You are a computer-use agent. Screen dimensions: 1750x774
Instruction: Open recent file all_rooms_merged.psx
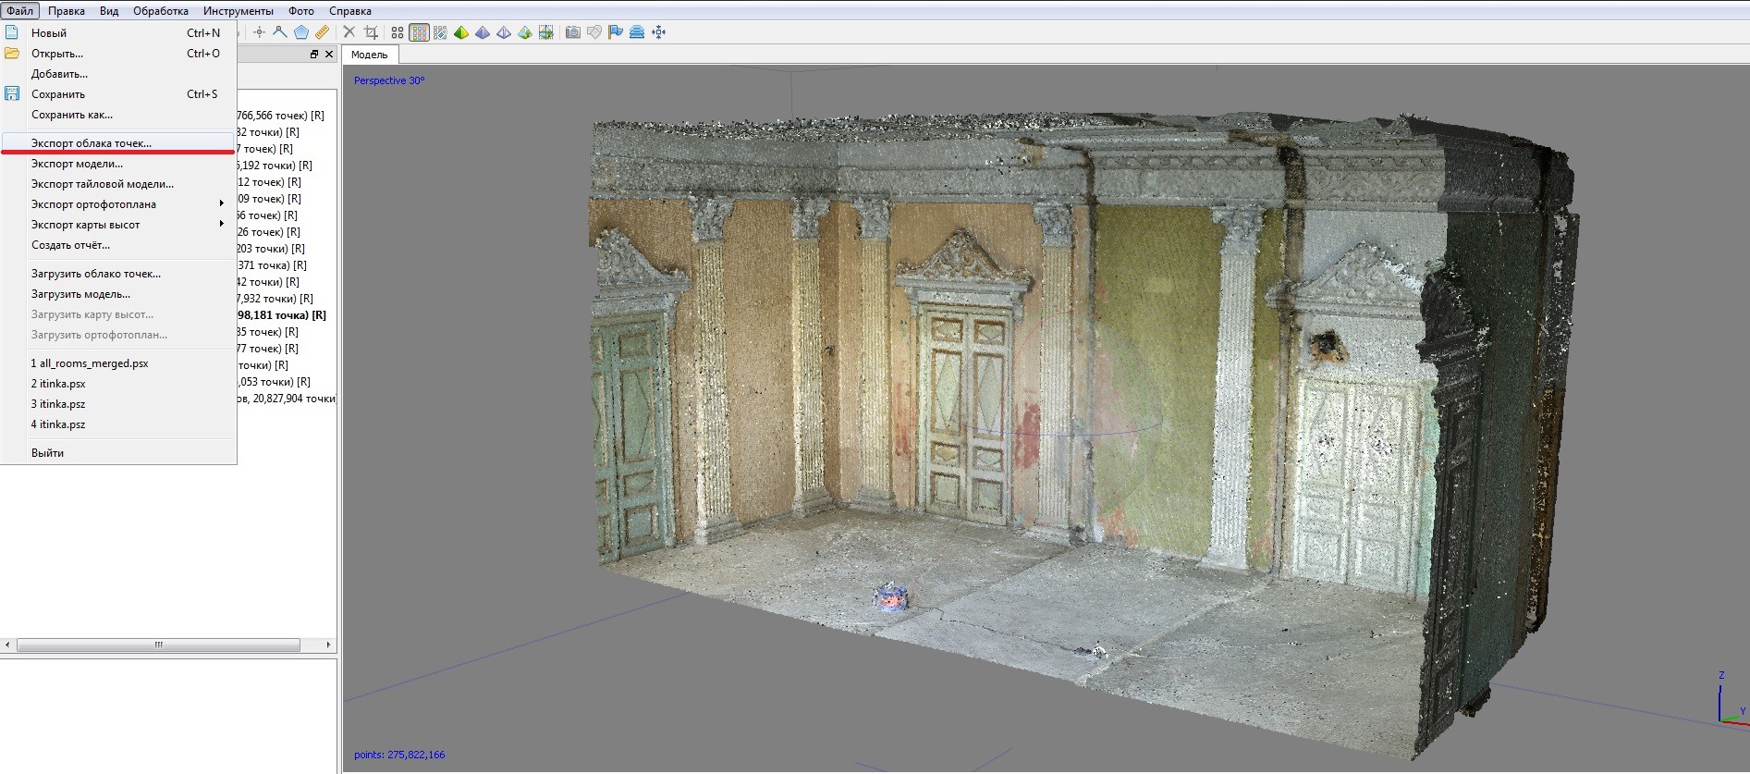tap(118, 363)
